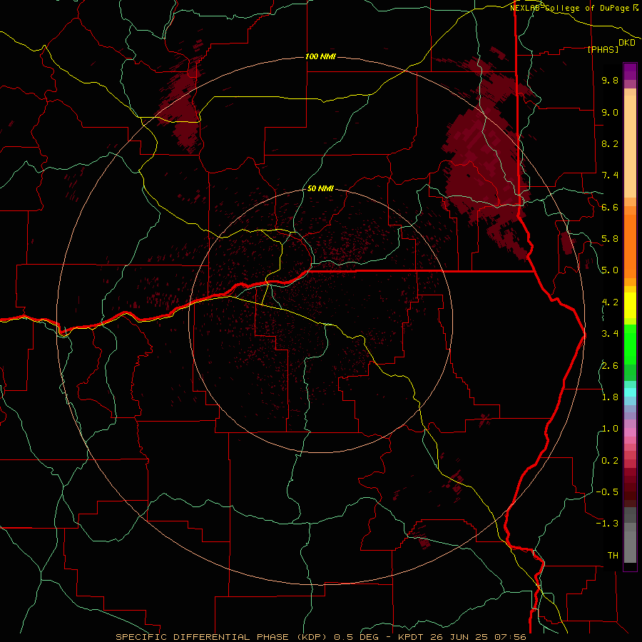This screenshot has height=642, width=642.
Task: Click the KPDT radar site identifier
Action: pos(411,637)
